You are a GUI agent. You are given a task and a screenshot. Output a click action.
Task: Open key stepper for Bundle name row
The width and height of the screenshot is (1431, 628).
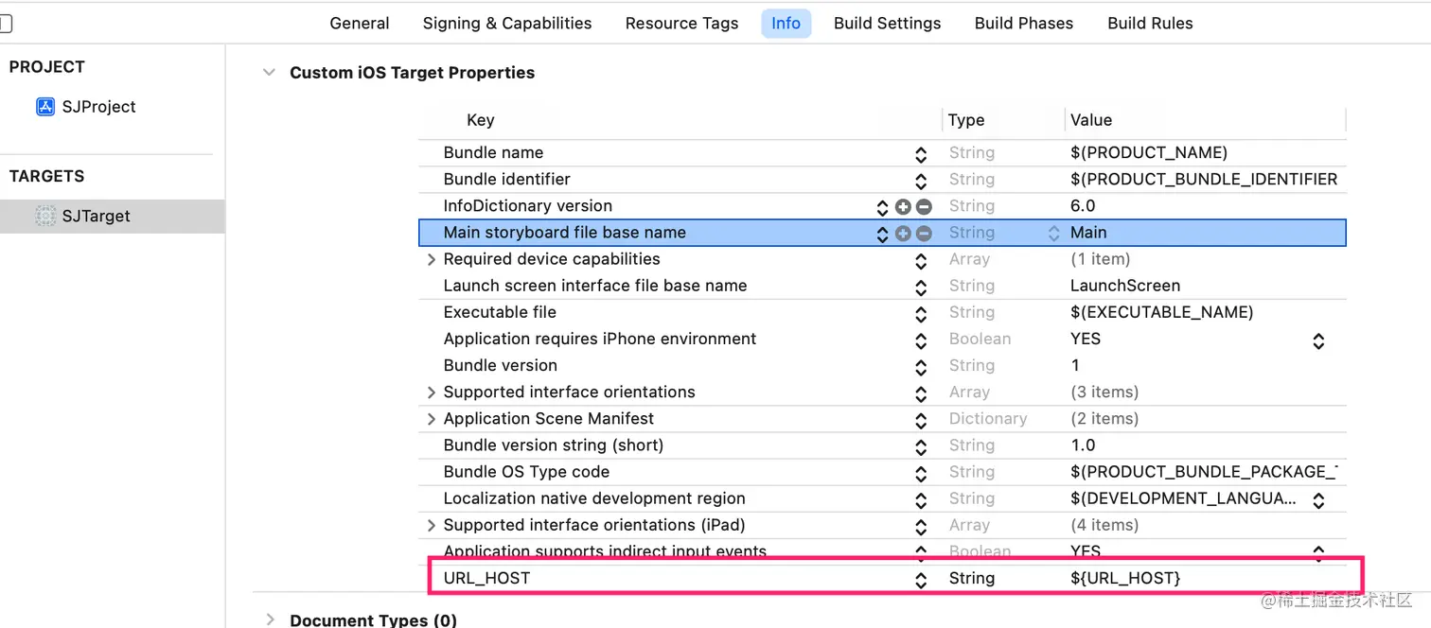tap(920, 153)
